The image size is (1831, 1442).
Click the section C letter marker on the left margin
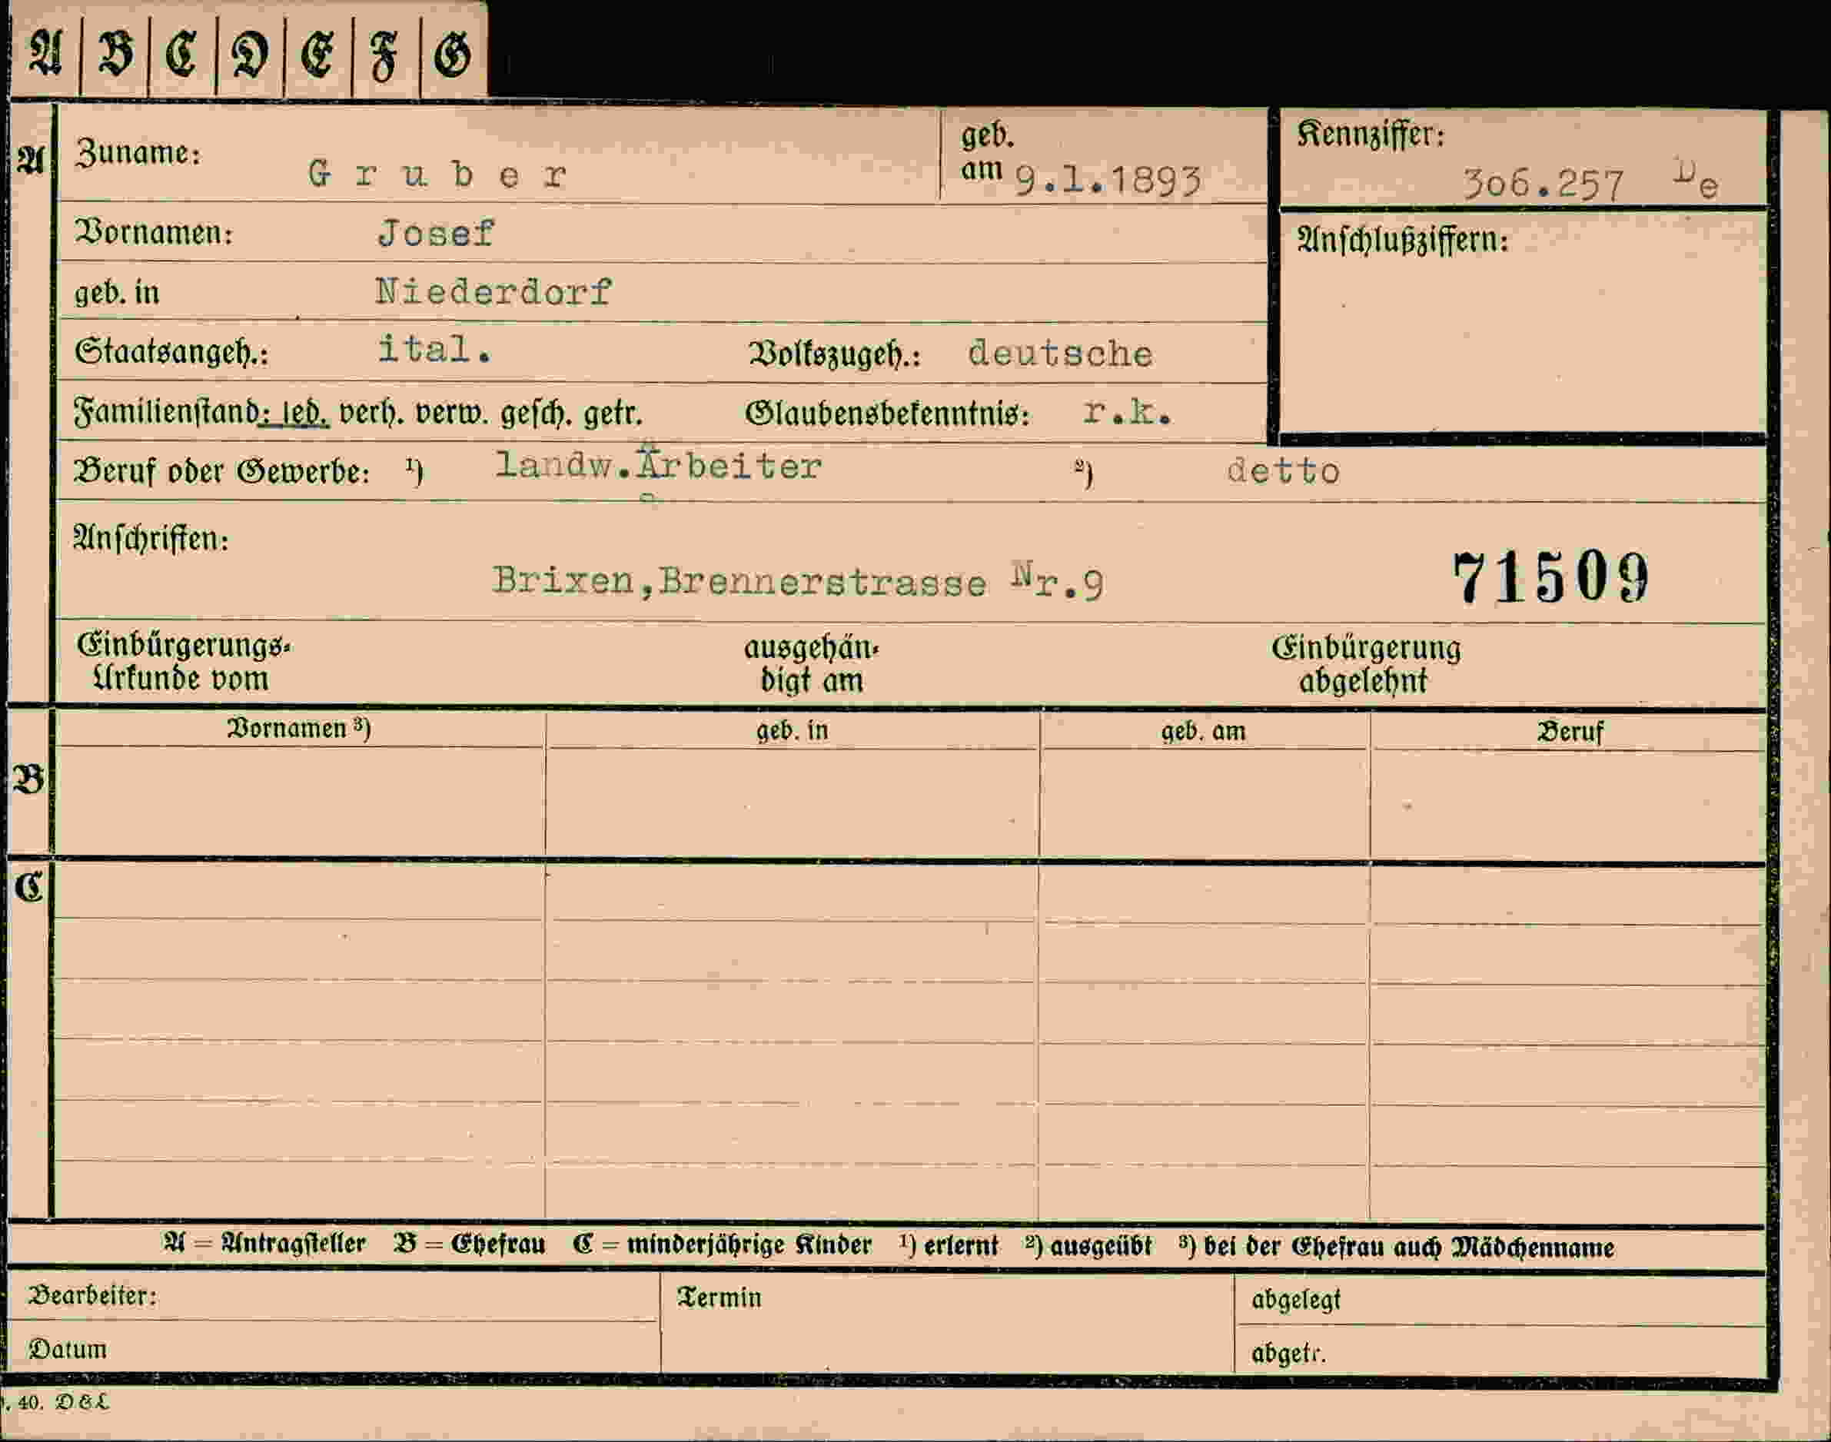(28, 887)
